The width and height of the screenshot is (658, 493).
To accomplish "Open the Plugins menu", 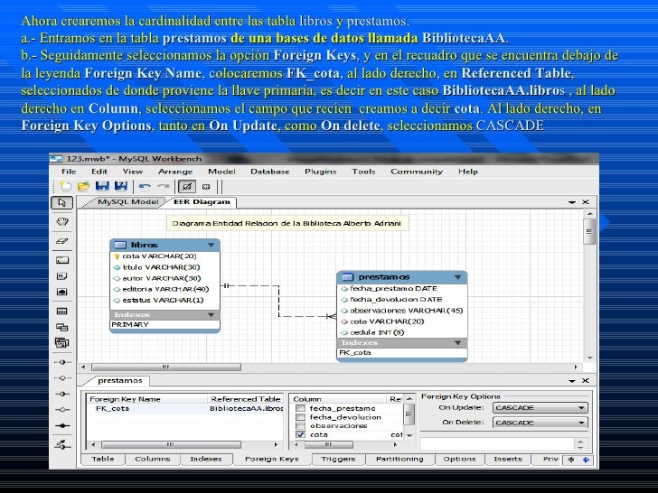I will pos(321,172).
